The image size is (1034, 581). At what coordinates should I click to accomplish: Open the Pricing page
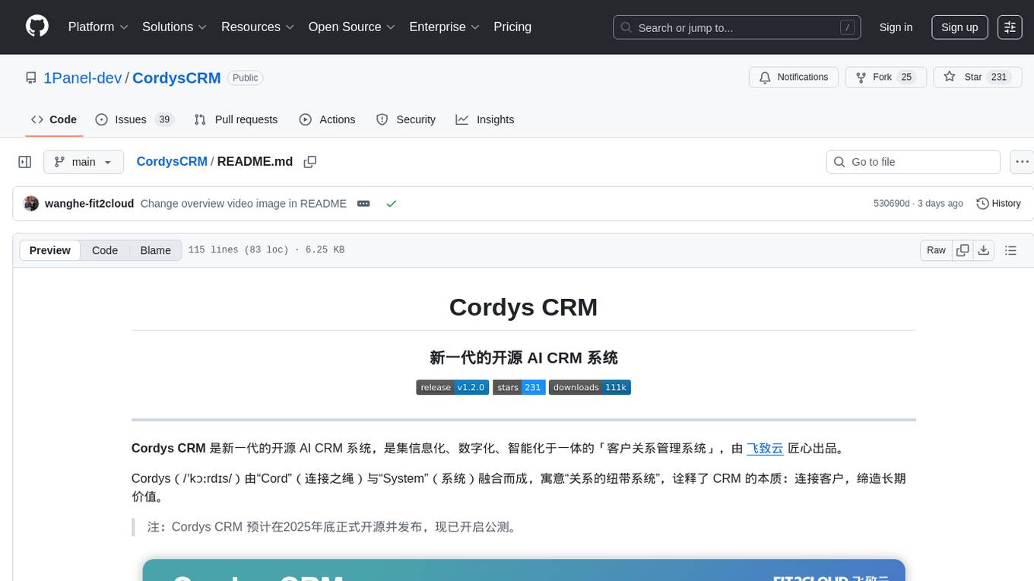point(512,27)
